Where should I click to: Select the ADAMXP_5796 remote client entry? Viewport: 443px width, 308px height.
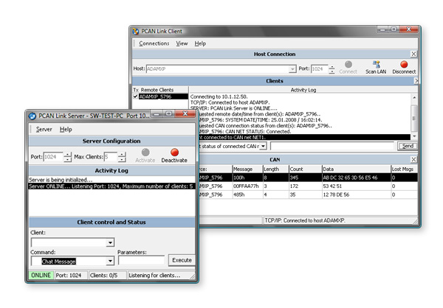[163, 97]
